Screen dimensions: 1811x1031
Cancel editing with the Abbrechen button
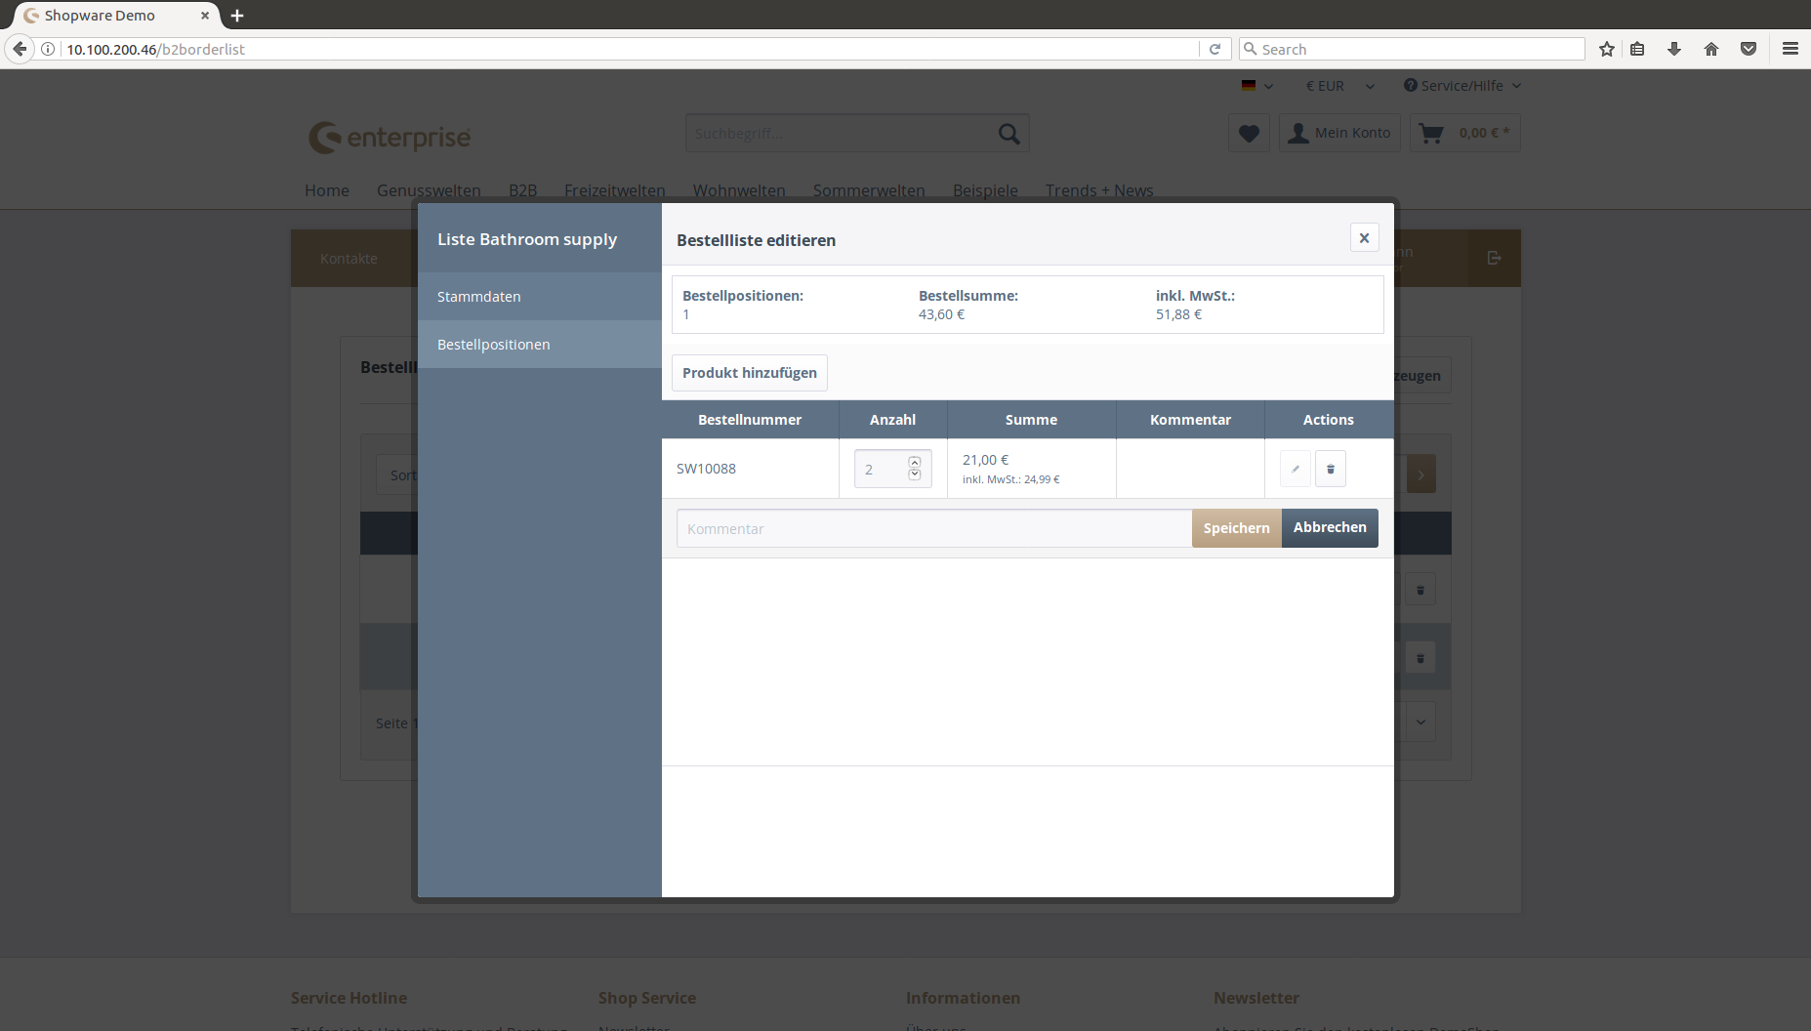pos(1329,528)
